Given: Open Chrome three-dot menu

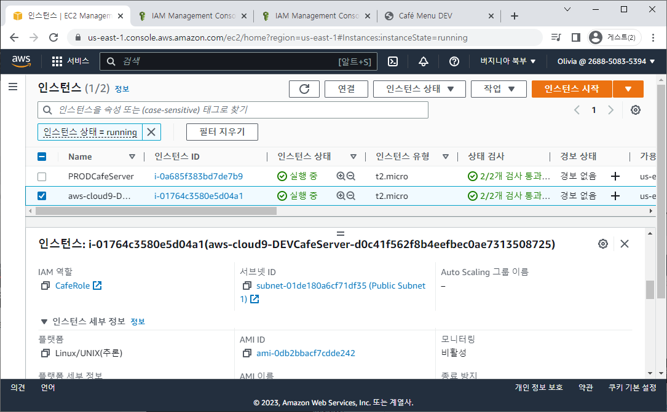Looking at the screenshot, I should click(653, 37).
